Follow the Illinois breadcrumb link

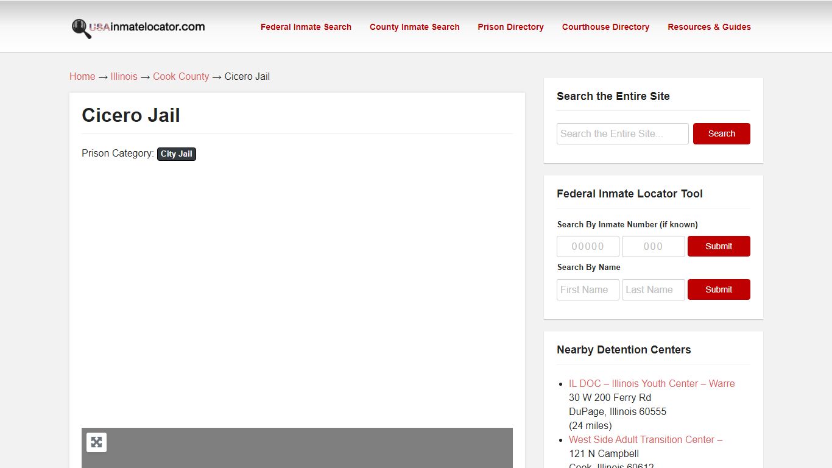click(124, 76)
